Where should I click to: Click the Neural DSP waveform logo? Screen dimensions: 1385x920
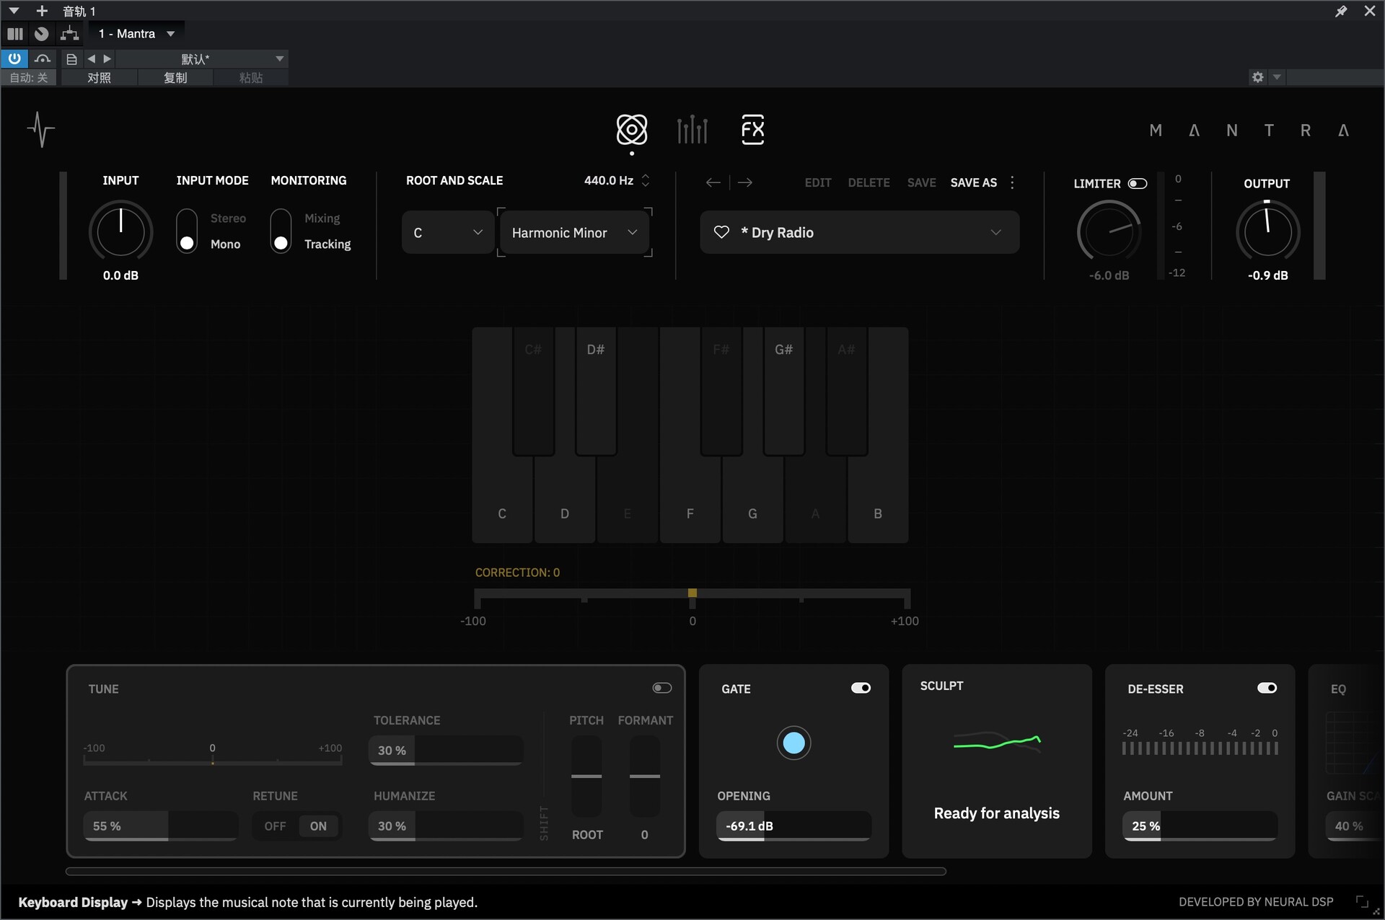(x=41, y=130)
